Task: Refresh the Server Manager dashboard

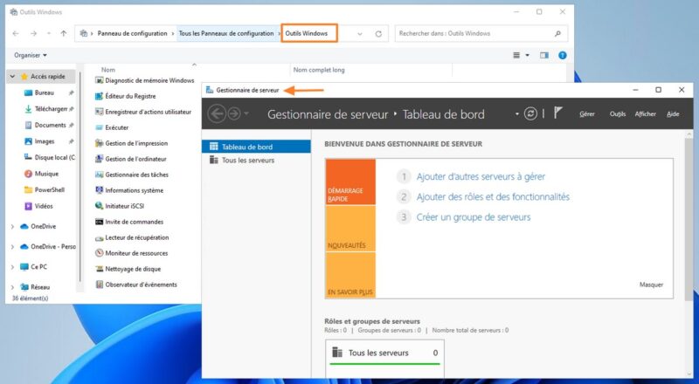Action: (530, 113)
